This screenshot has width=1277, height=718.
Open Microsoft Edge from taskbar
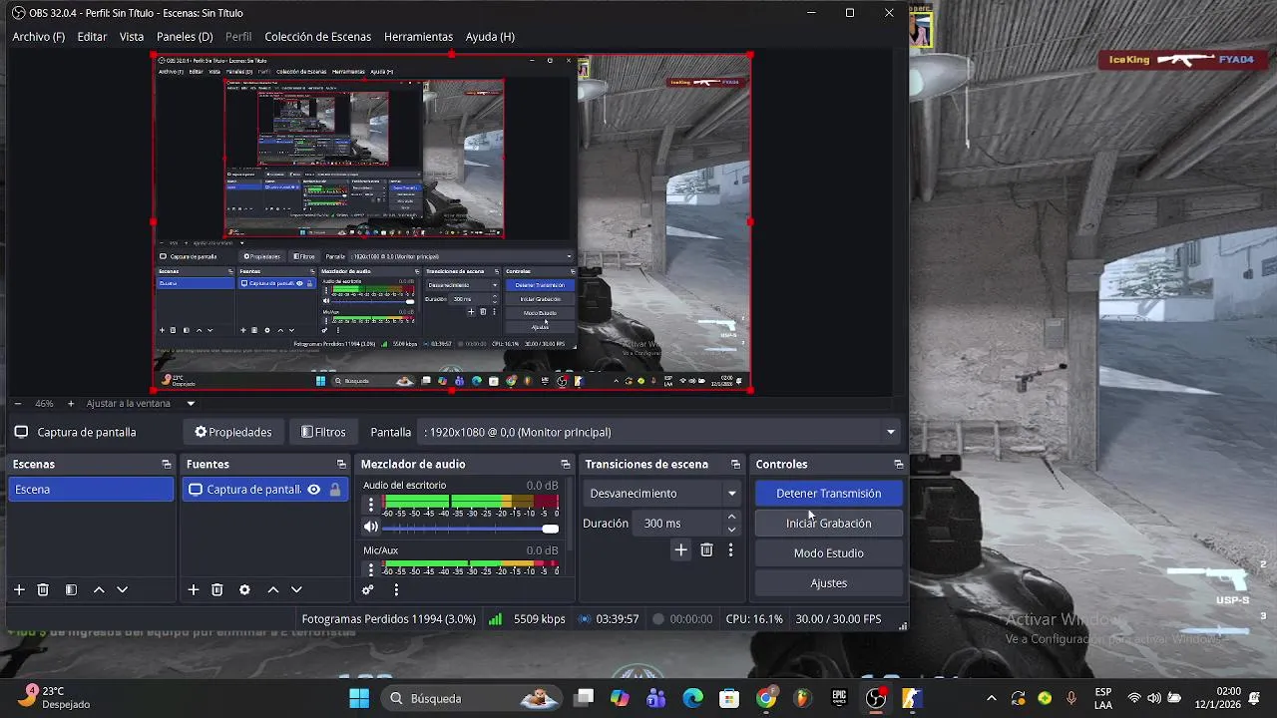pyautogui.click(x=692, y=698)
